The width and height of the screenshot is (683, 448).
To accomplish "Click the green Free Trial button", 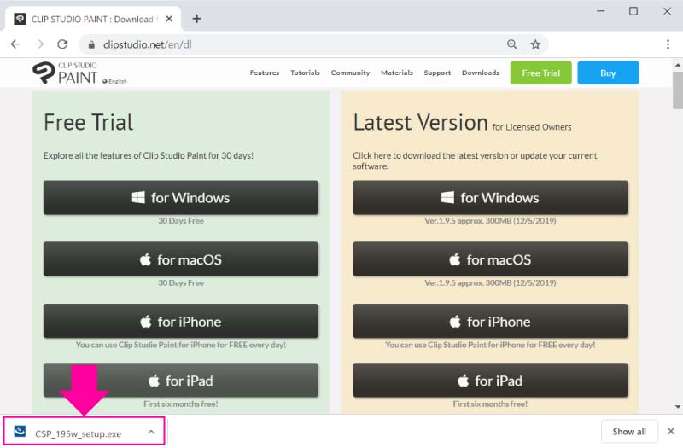I will 540,73.
